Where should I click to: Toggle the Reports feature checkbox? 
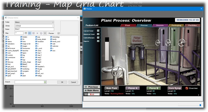(x=98, y=41)
